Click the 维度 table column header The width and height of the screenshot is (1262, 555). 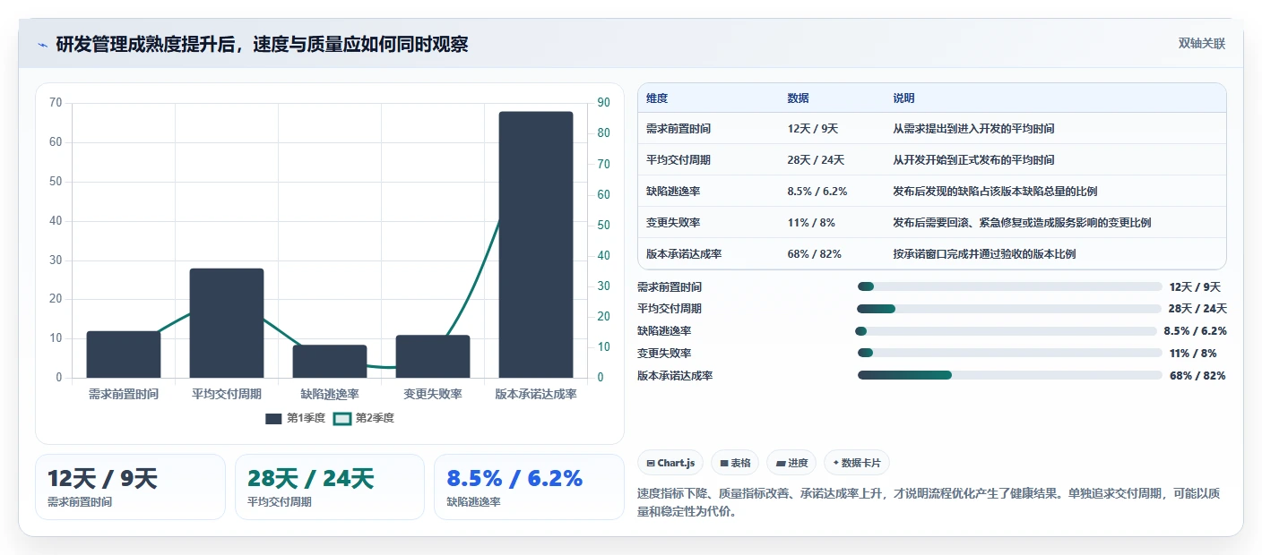pos(657,98)
